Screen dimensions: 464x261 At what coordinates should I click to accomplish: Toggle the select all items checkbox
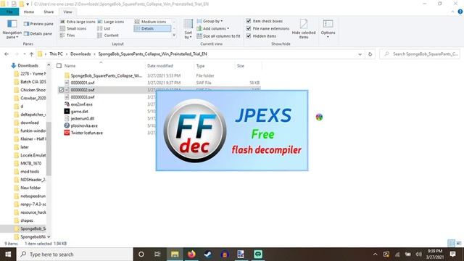click(x=59, y=66)
